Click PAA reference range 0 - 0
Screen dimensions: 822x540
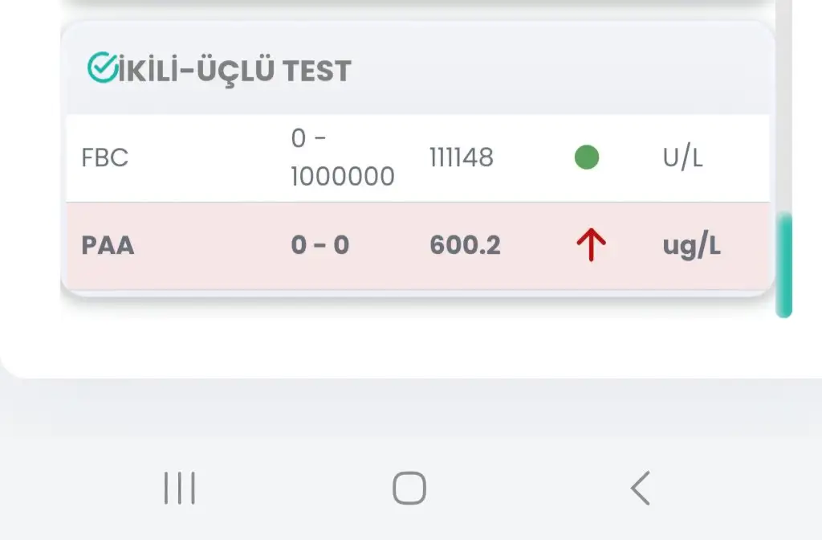pyautogui.click(x=319, y=245)
